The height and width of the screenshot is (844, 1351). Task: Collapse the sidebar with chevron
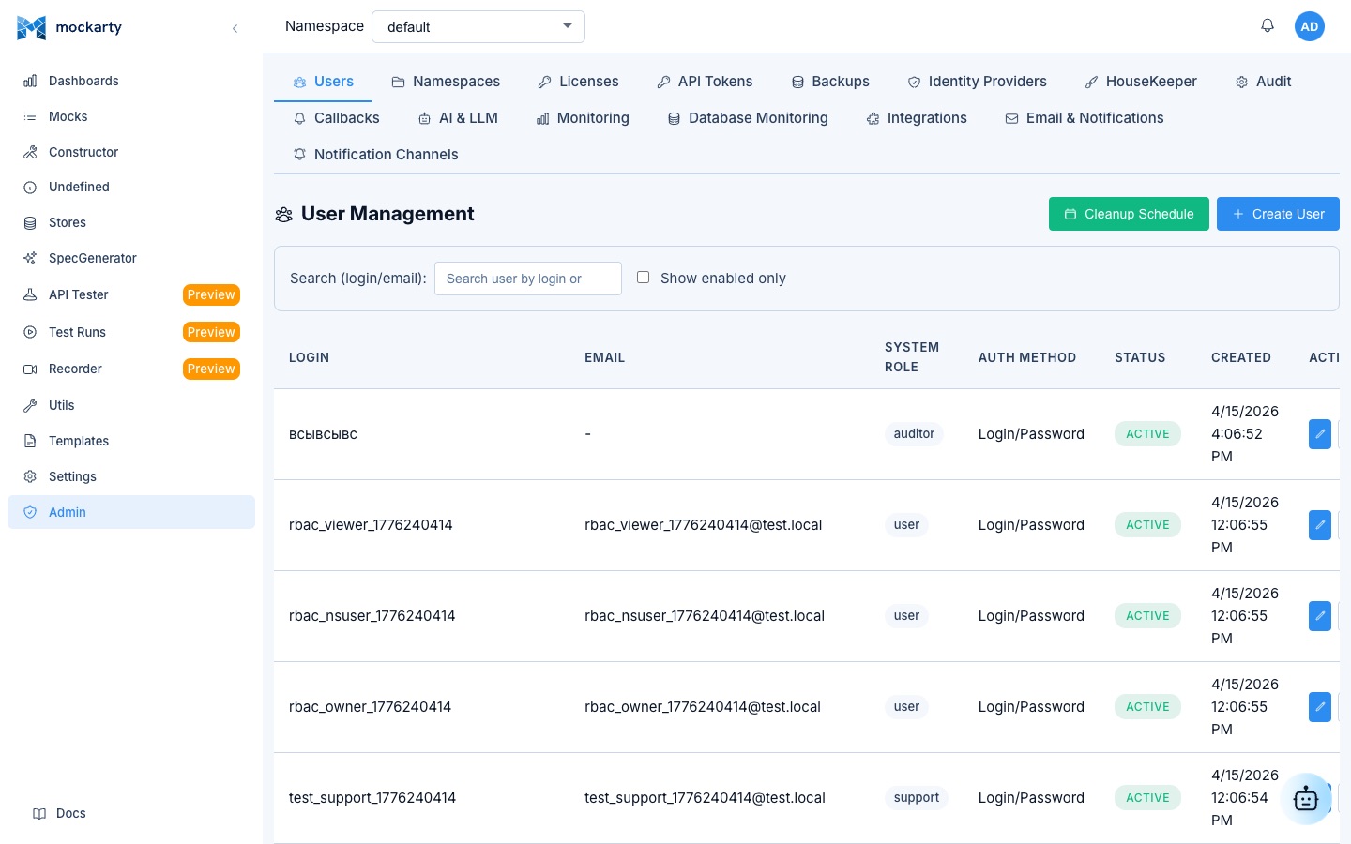pos(235,28)
